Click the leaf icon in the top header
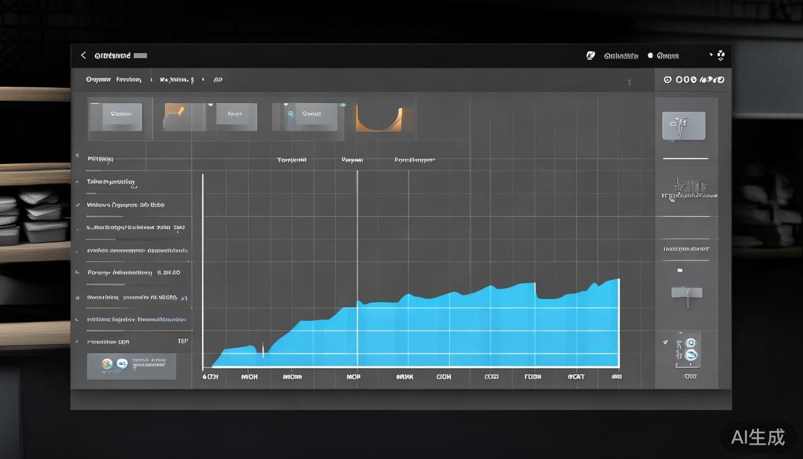This screenshot has height=459, width=803. [590, 56]
